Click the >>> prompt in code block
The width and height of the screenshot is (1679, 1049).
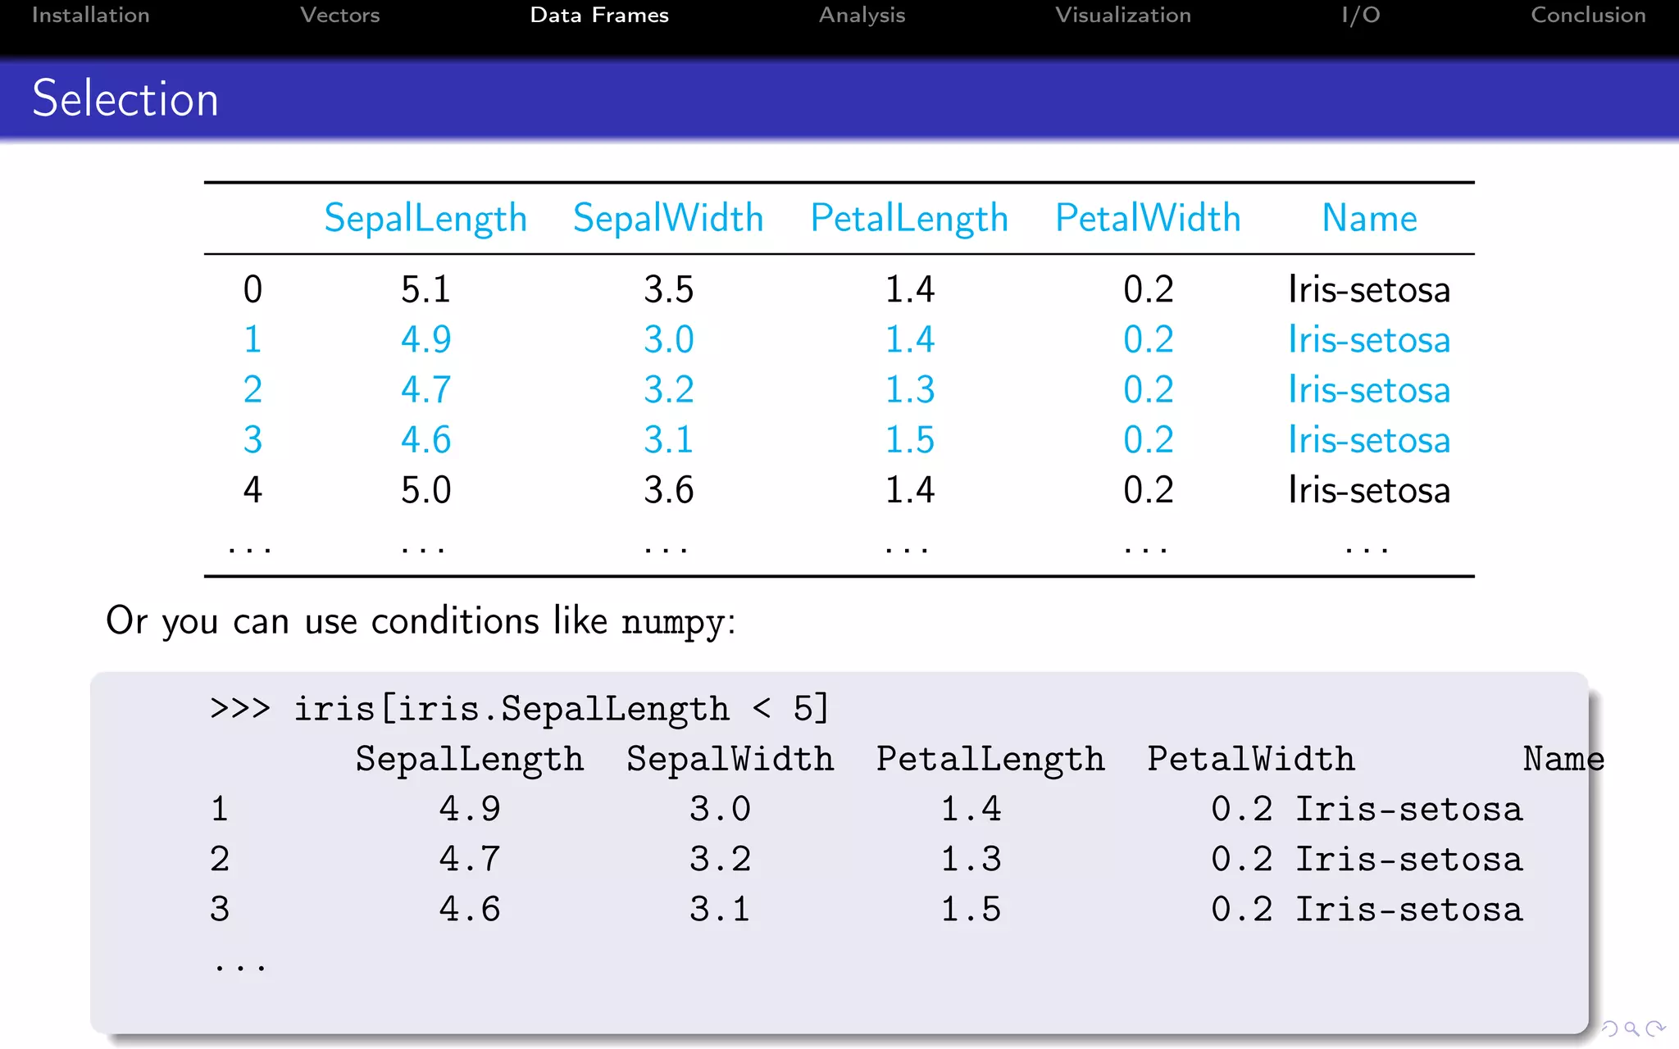[x=240, y=708]
